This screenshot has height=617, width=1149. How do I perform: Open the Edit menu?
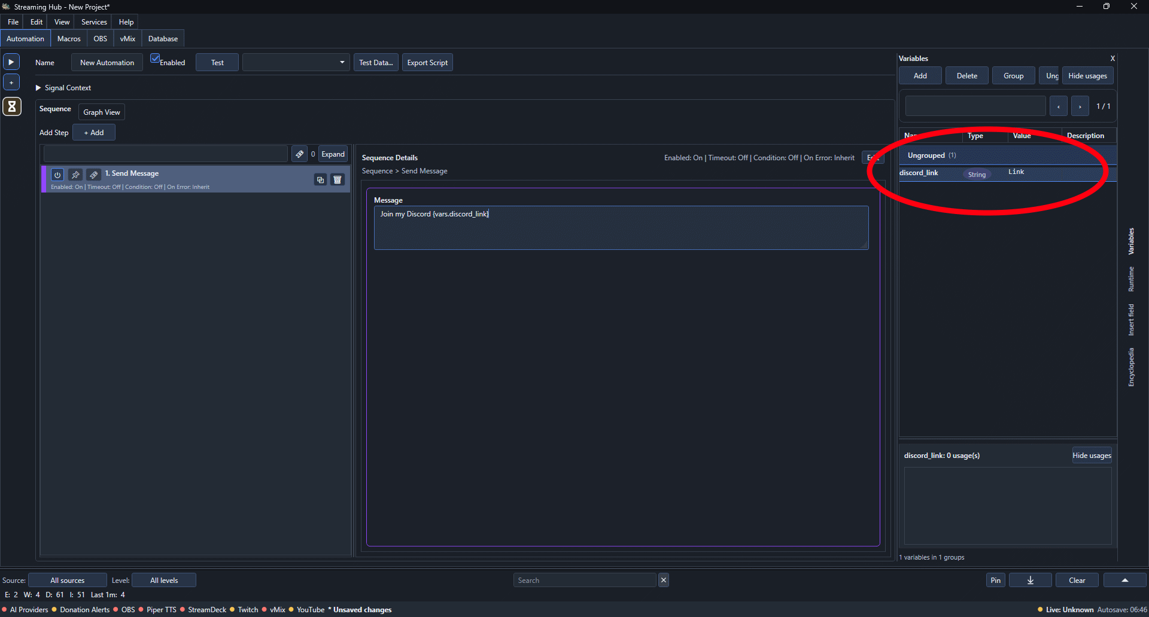point(37,22)
